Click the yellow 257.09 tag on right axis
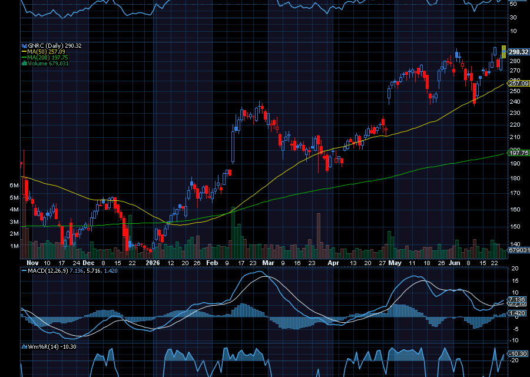The image size is (530, 377). [x=518, y=83]
